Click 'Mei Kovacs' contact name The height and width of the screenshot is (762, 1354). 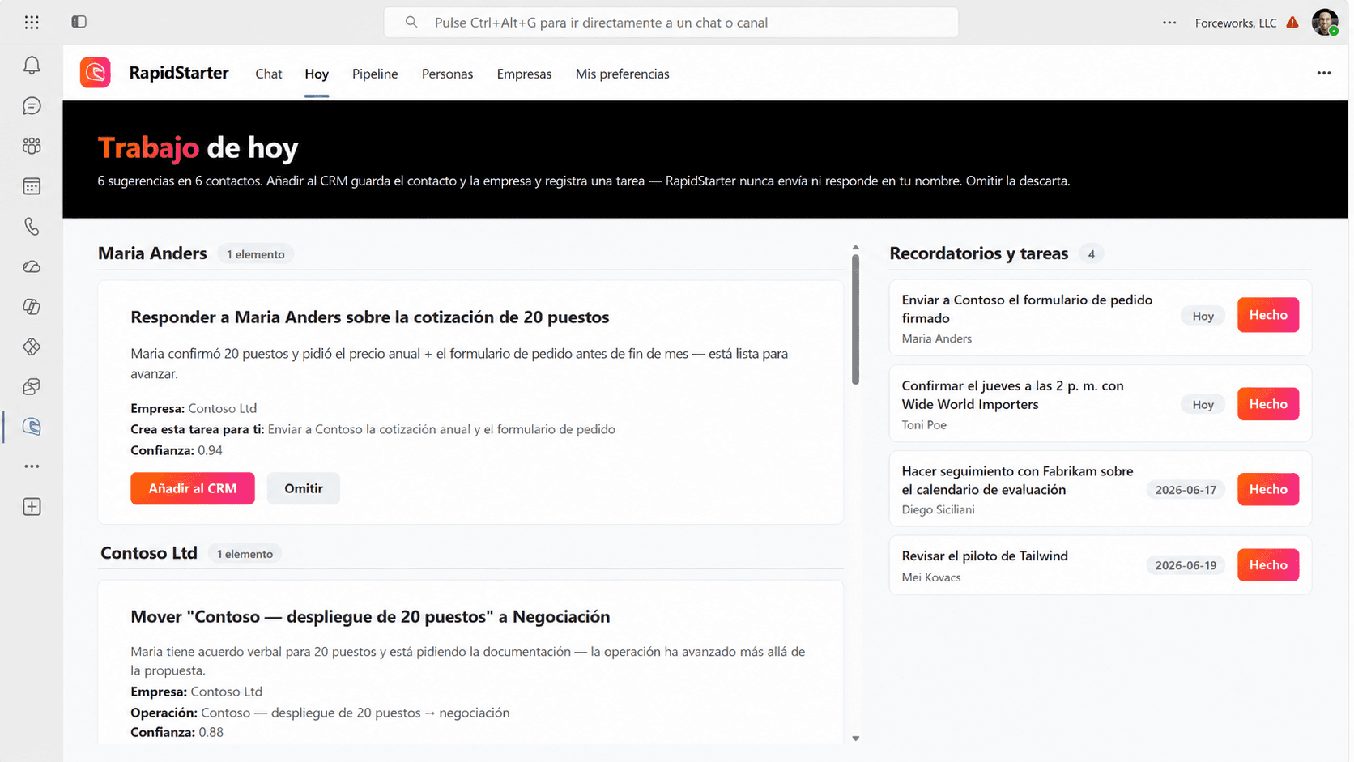(931, 577)
